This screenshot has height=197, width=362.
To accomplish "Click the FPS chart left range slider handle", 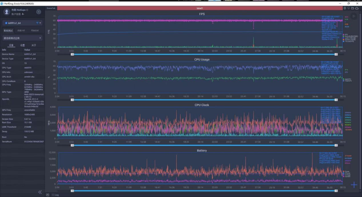I will (72, 54).
